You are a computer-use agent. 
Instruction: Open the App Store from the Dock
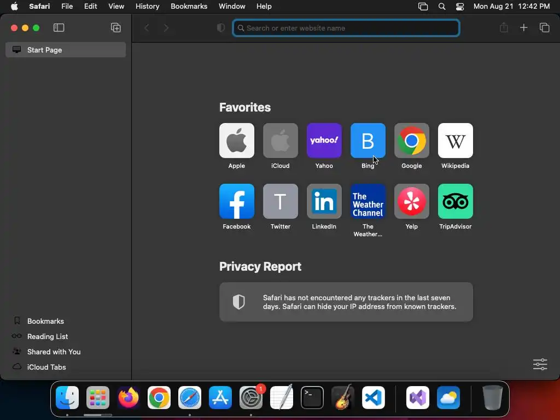[220, 398]
